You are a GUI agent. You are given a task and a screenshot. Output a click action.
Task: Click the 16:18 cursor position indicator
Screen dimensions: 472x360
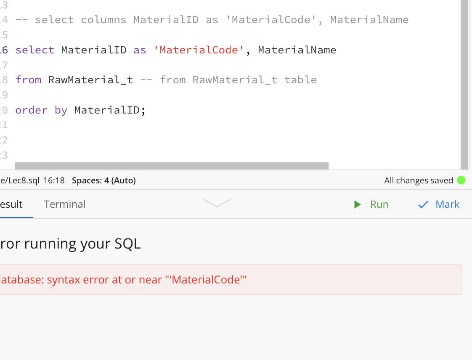[54, 180]
